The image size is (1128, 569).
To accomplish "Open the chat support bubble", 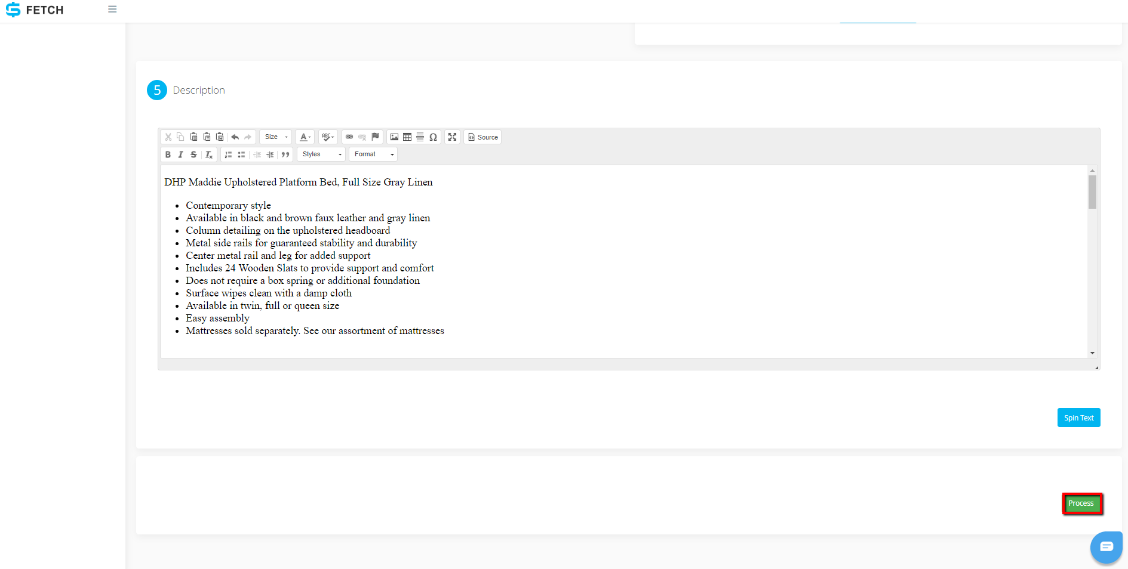I will click(x=1107, y=546).
